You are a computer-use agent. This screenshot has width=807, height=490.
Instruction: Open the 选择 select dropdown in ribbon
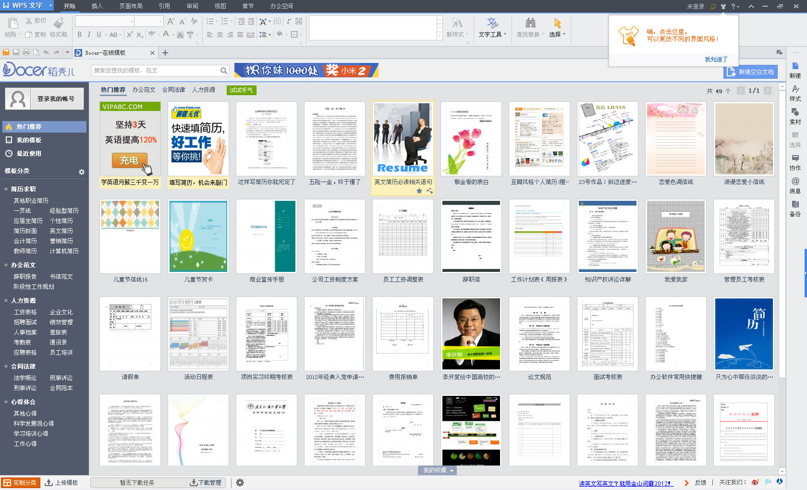point(557,28)
